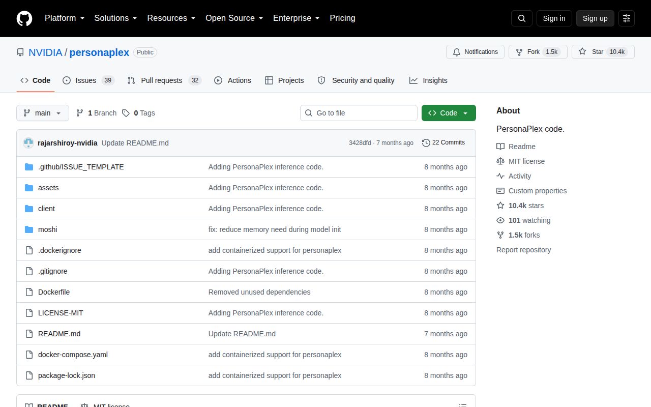Click rajarshiroy-nvidia author name
The image size is (651, 407).
(67, 143)
